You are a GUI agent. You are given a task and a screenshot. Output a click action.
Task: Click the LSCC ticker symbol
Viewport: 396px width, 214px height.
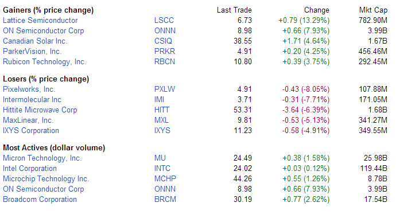[x=164, y=20]
